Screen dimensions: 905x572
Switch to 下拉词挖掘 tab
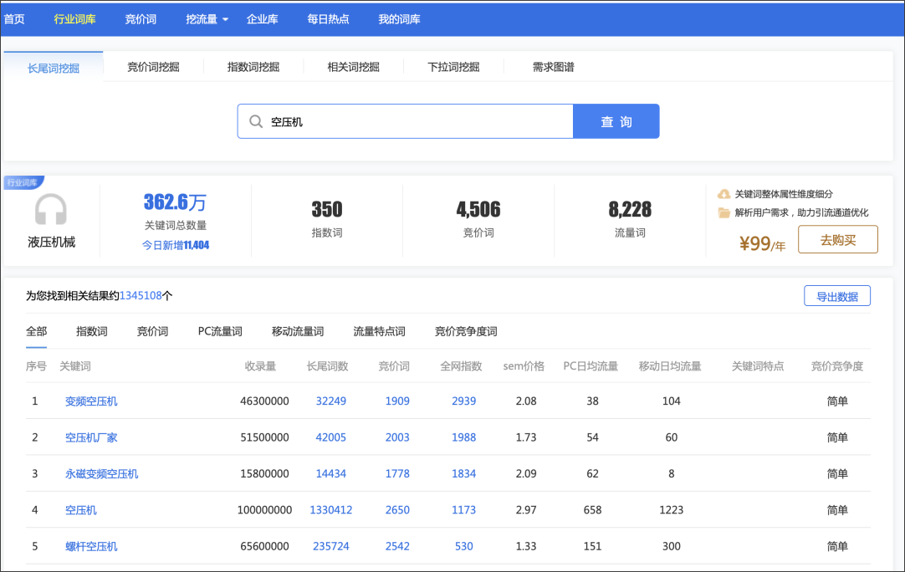coord(453,67)
